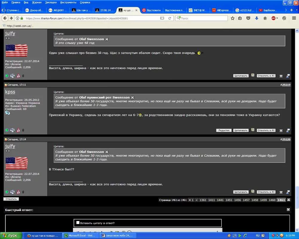Viewport: 299px width, 239px height.
Task: Go to page 1460 in pagination
Action: (x=272, y=200)
